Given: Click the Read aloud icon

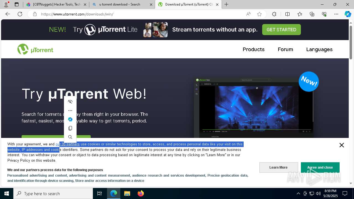Looking at the screenshot, I should point(248,14).
